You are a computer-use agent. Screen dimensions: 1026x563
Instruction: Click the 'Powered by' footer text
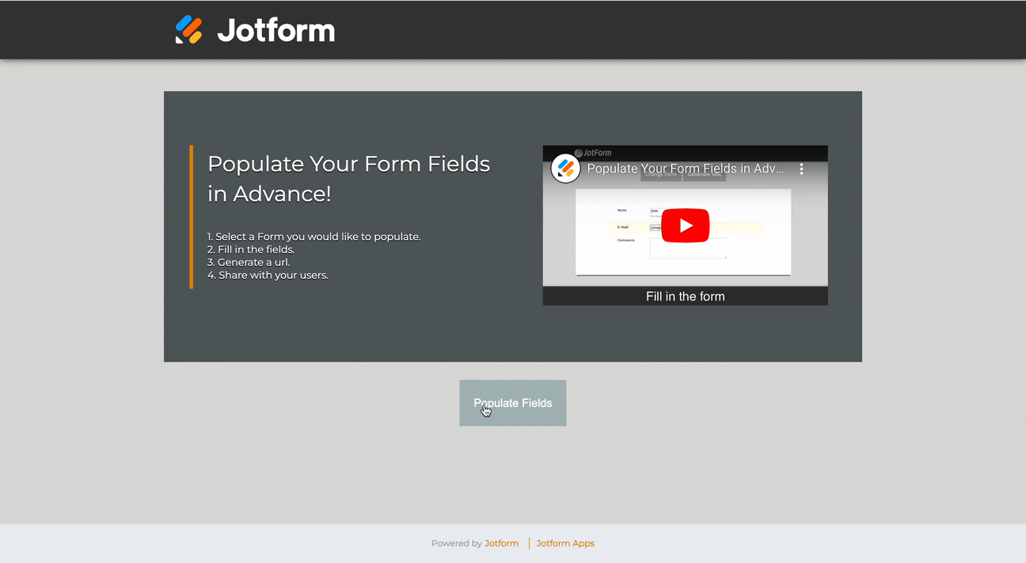[457, 543]
